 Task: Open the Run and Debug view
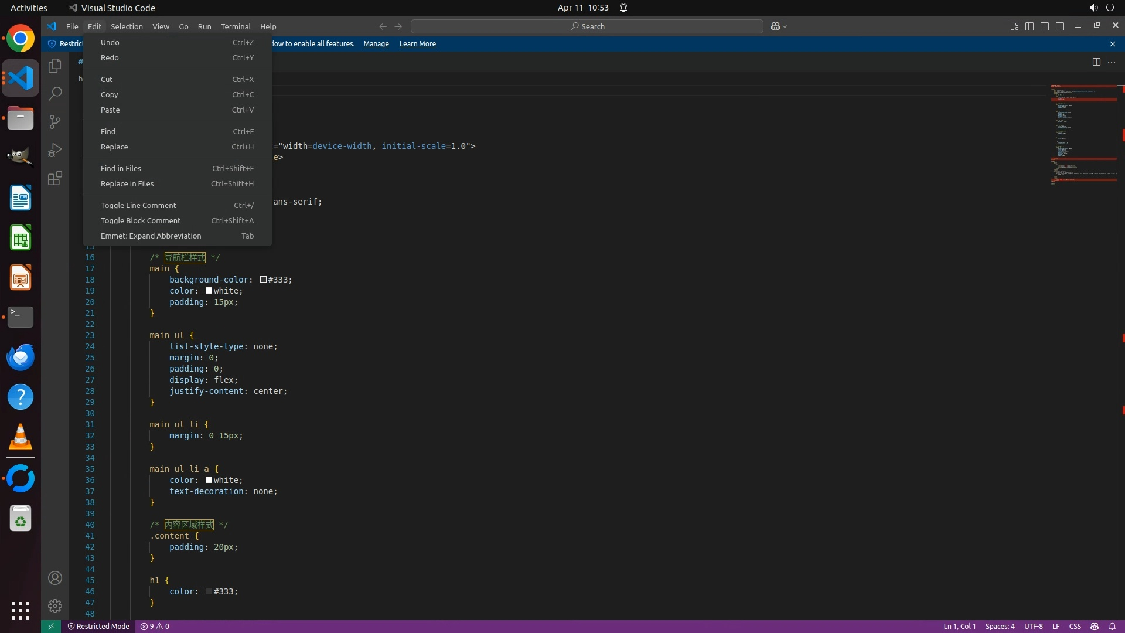pos(55,150)
